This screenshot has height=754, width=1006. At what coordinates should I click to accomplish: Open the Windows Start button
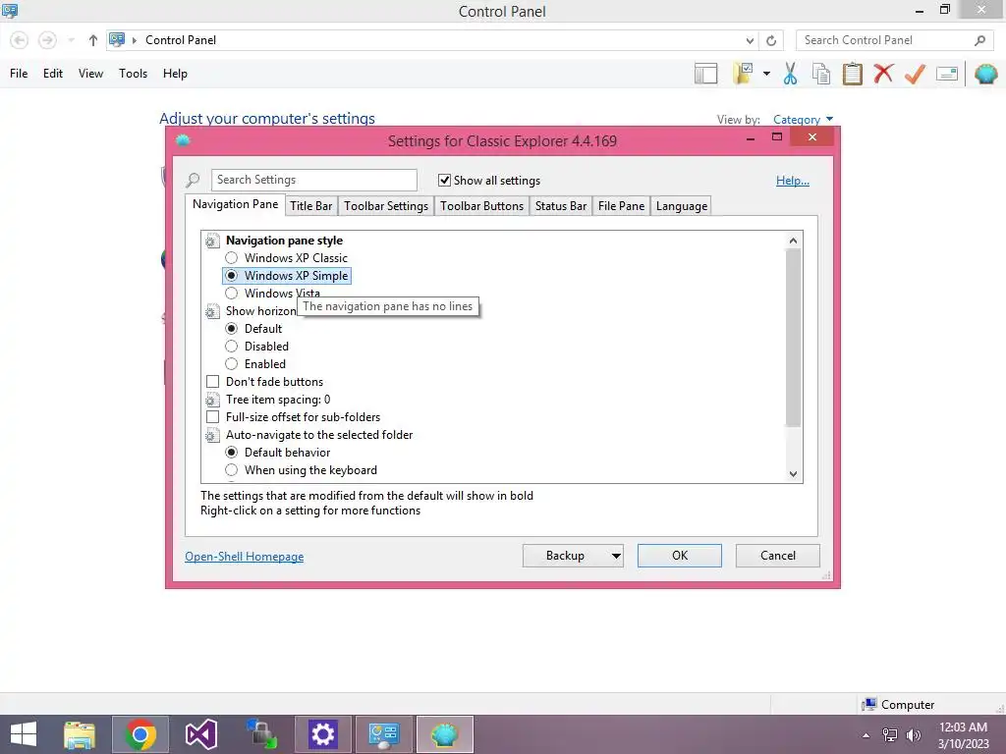[x=24, y=734]
